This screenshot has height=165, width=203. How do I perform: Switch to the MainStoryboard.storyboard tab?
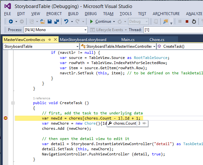point(83,40)
